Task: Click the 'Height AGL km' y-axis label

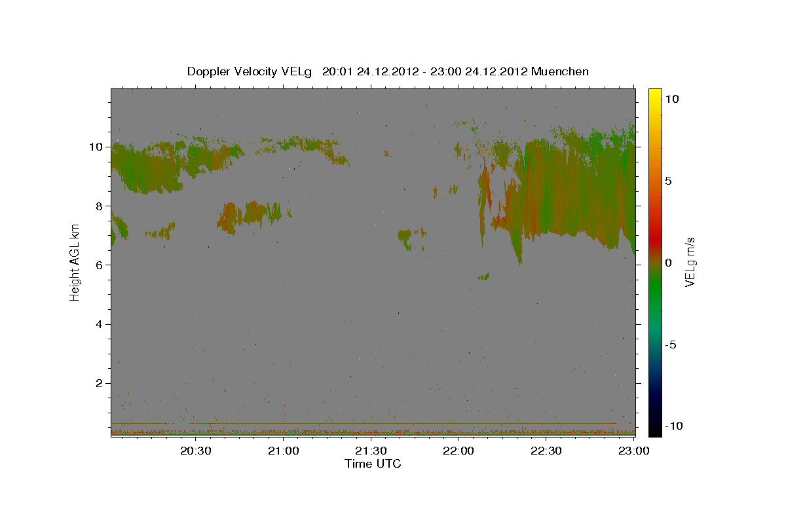Action: point(75,263)
